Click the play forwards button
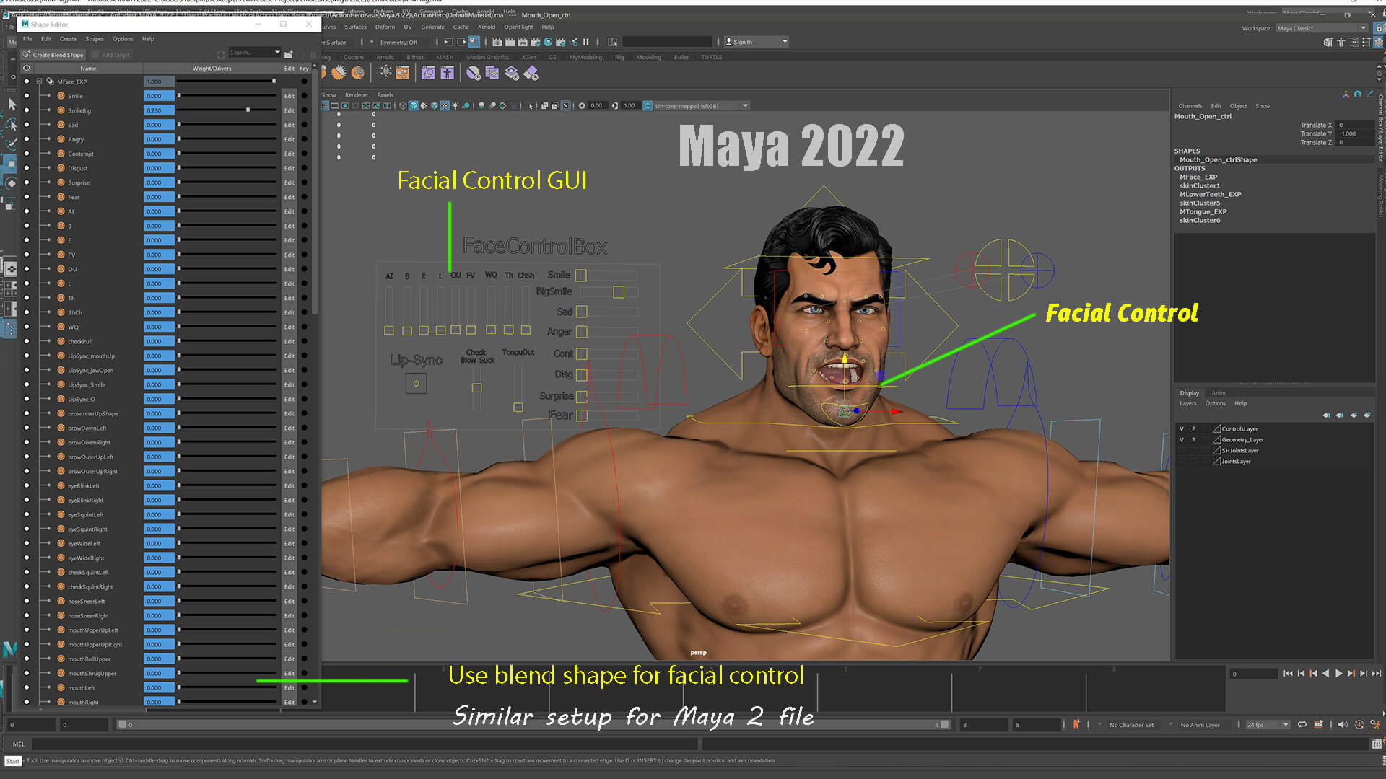This screenshot has height=779, width=1386. (x=1338, y=674)
